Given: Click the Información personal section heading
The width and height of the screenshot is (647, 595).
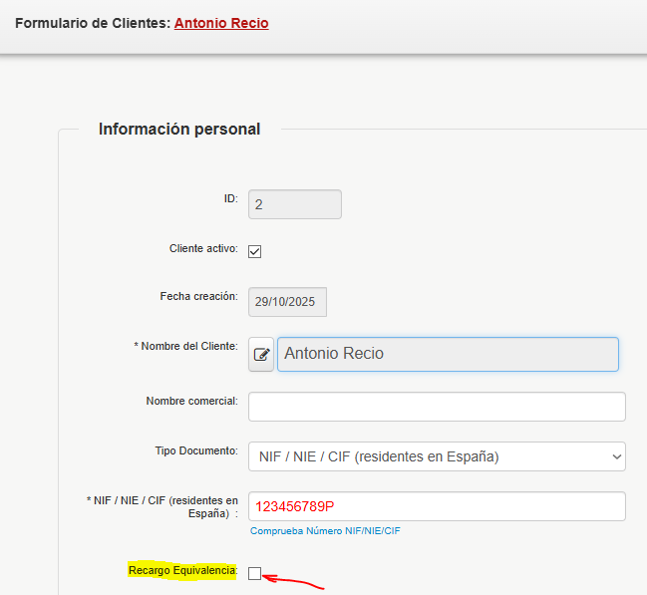Looking at the screenshot, I should 179,130.
